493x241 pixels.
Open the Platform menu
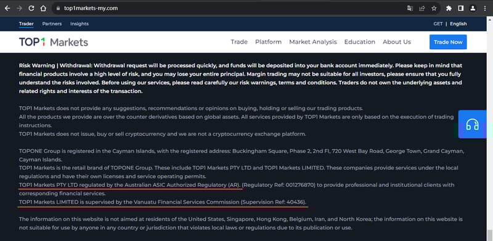tap(268, 42)
